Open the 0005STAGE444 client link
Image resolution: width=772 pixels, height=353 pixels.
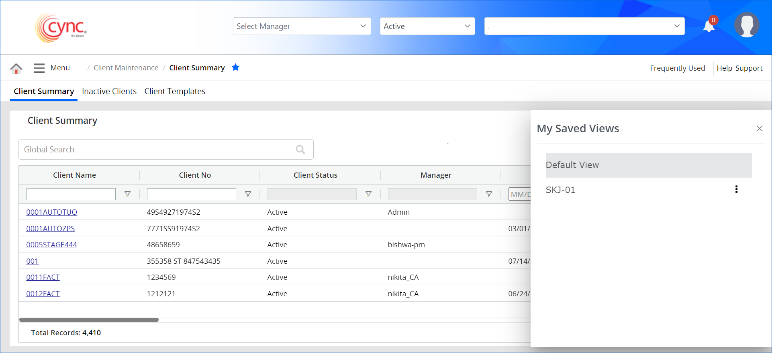[51, 245]
